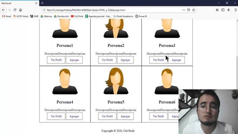Click the Persona2 avatar image
The image size is (238, 134).
point(116,28)
